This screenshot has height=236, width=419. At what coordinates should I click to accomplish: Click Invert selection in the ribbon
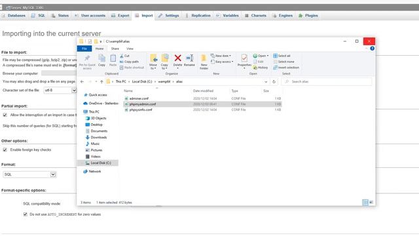click(286, 68)
